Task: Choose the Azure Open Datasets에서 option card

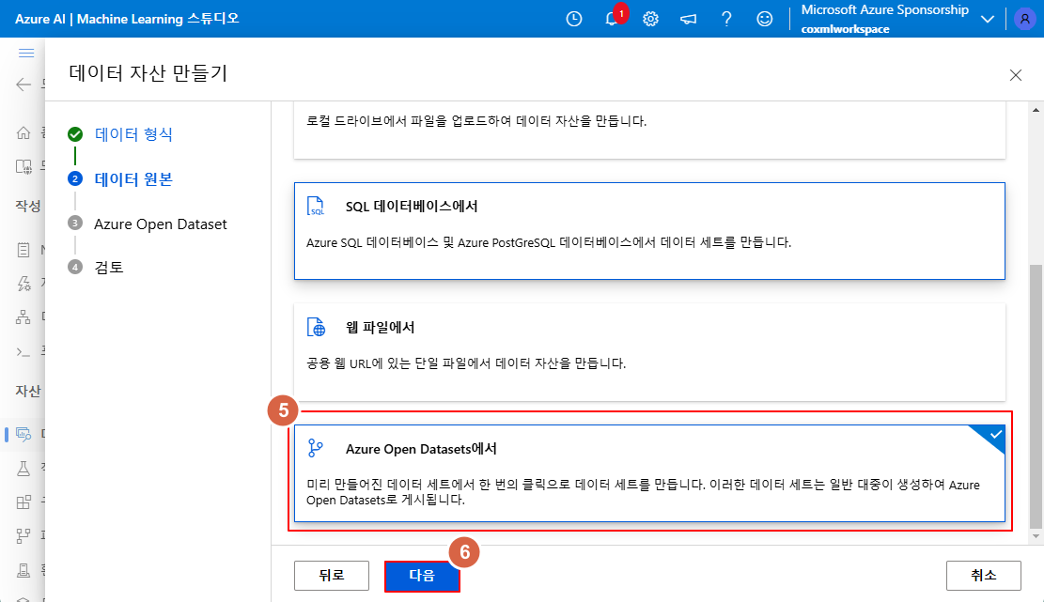Action: click(649, 473)
